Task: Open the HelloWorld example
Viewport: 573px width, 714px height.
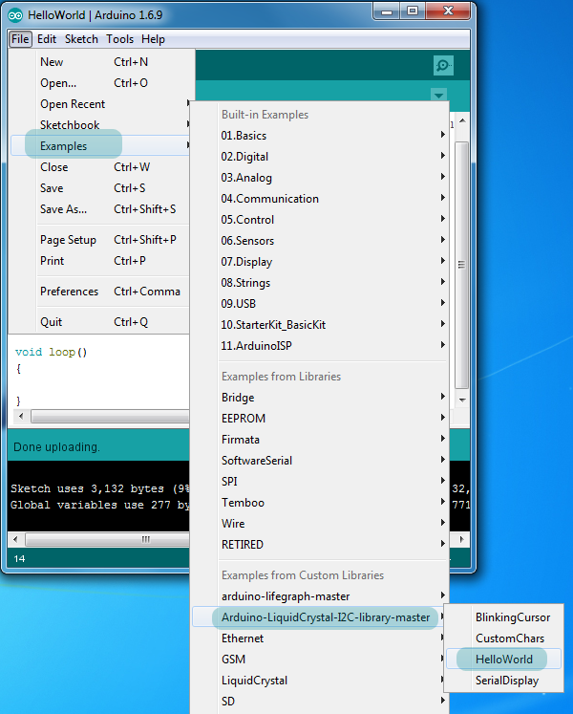Action: pos(504,660)
